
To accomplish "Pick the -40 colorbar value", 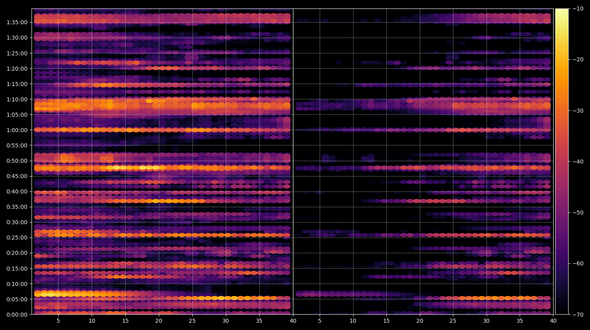I will [x=578, y=162].
